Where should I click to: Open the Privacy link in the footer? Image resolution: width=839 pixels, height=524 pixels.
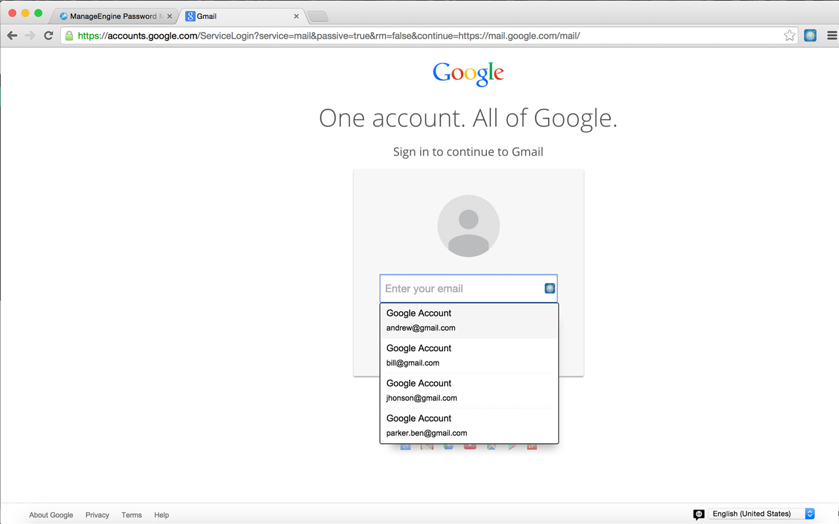point(97,515)
